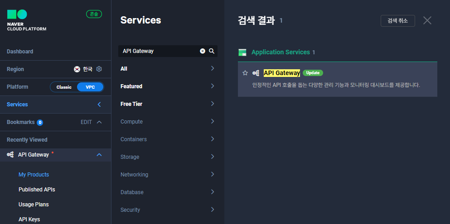450x224 pixels.
Task: Click the Application Services category icon
Action: coord(242,52)
